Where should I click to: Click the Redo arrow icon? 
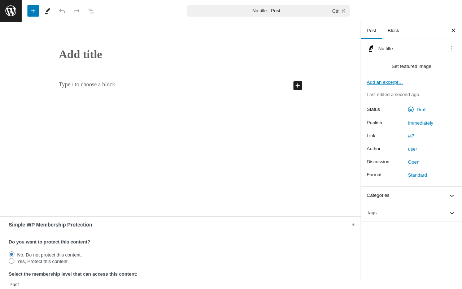click(77, 11)
